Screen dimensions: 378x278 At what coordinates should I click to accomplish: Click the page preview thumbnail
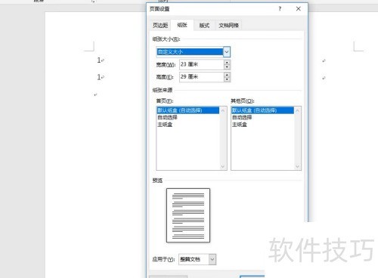188,215
